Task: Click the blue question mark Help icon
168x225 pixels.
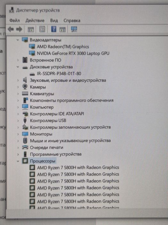Action: pyautogui.click(x=54, y=29)
